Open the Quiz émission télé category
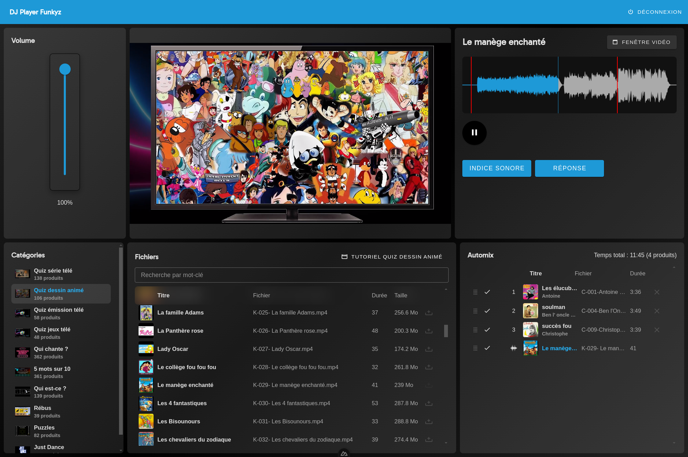The height and width of the screenshot is (457, 688). (x=61, y=313)
